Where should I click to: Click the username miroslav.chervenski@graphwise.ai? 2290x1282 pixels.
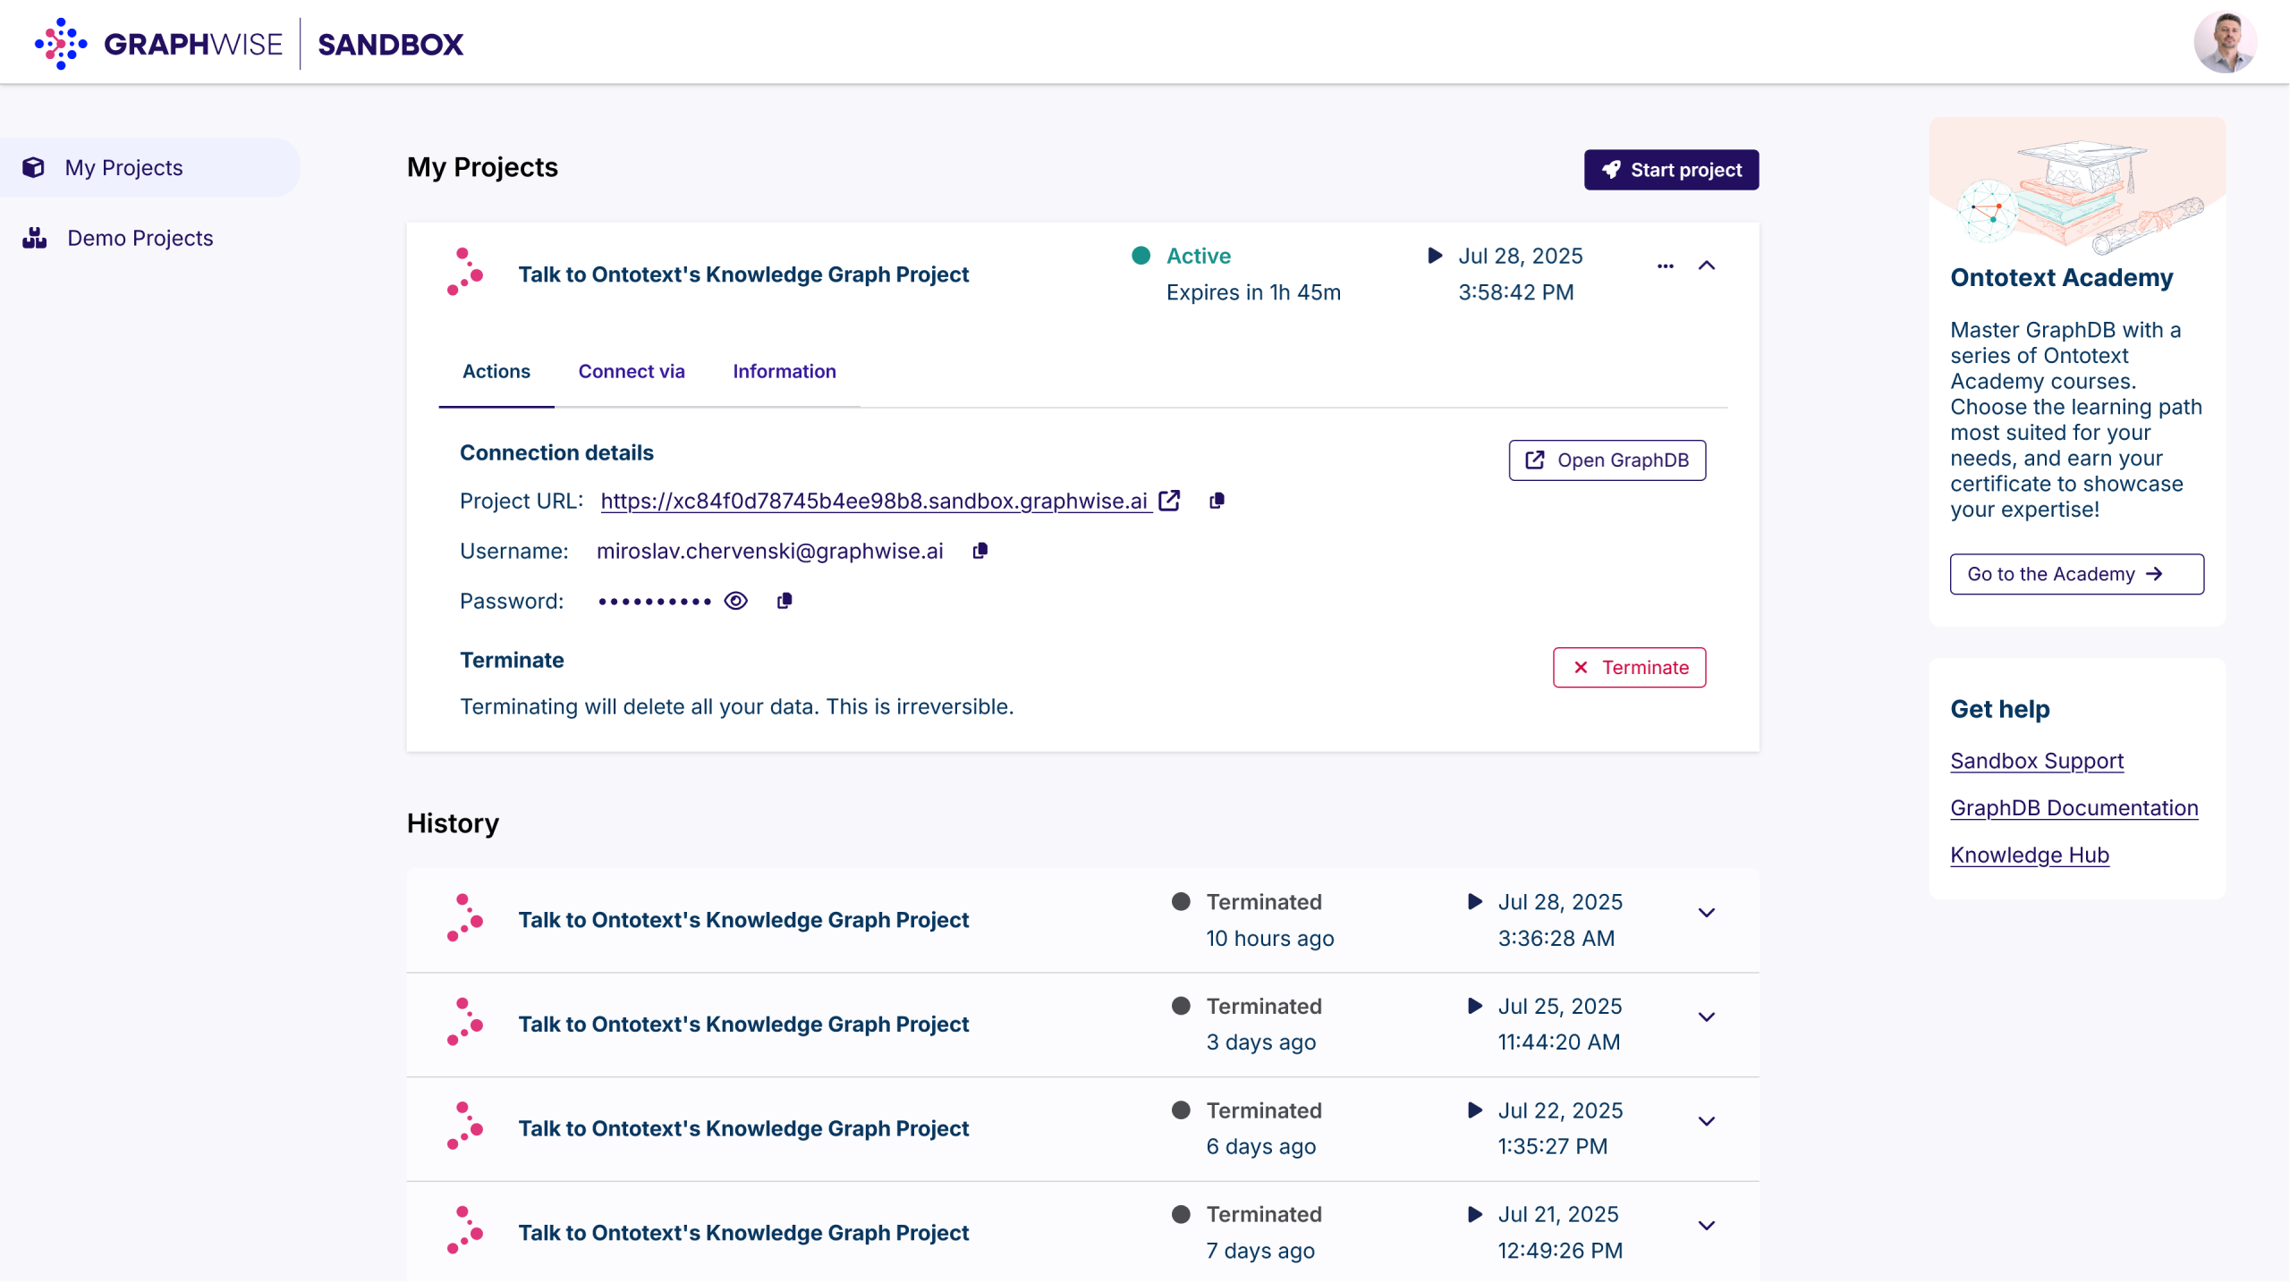click(x=770, y=551)
